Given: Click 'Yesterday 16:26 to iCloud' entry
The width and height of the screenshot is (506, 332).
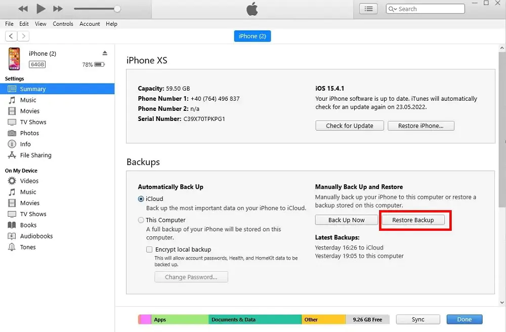Looking at the screenshot, I should [x=349, y=248].
